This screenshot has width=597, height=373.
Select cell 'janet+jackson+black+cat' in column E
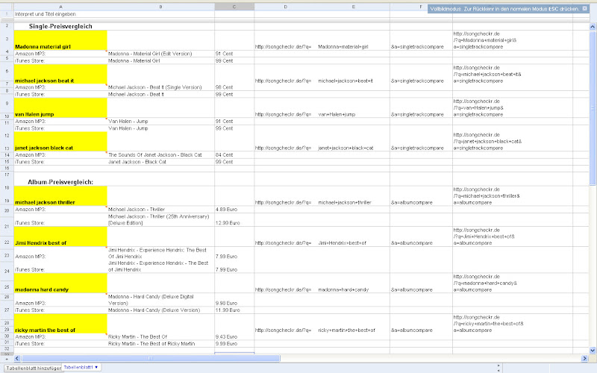coord(353,141)
